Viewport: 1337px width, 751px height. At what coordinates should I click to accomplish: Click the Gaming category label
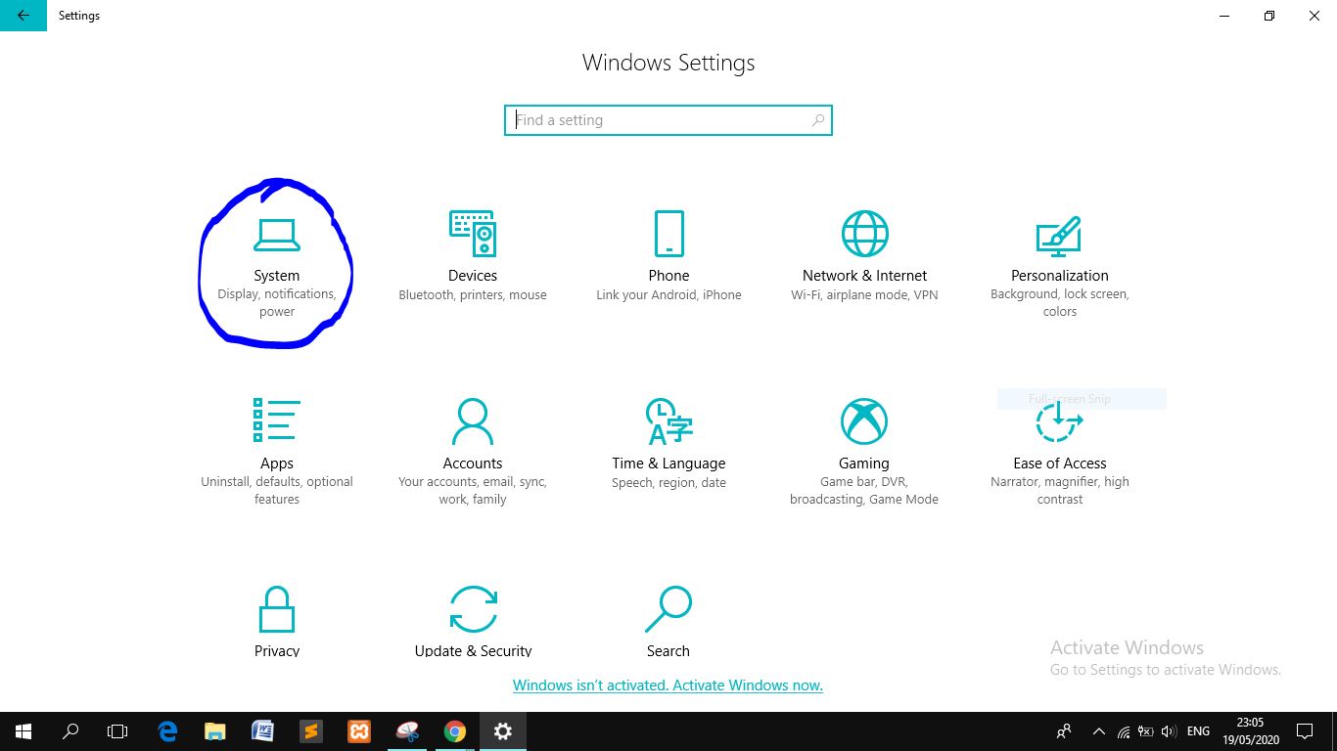click(864, 464)
